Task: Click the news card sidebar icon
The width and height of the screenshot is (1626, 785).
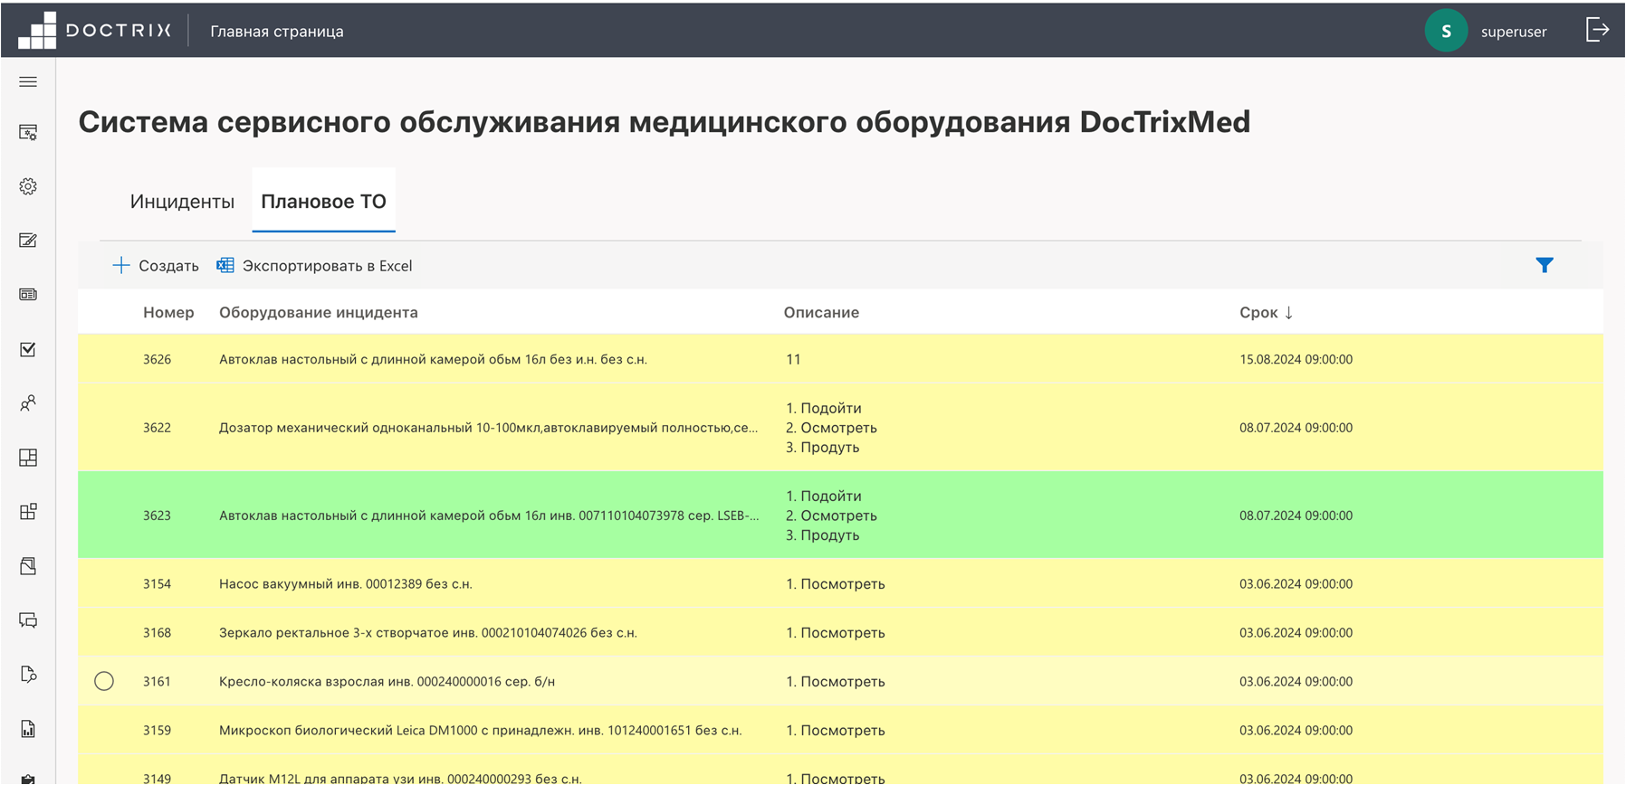Action: pos(28,295)
